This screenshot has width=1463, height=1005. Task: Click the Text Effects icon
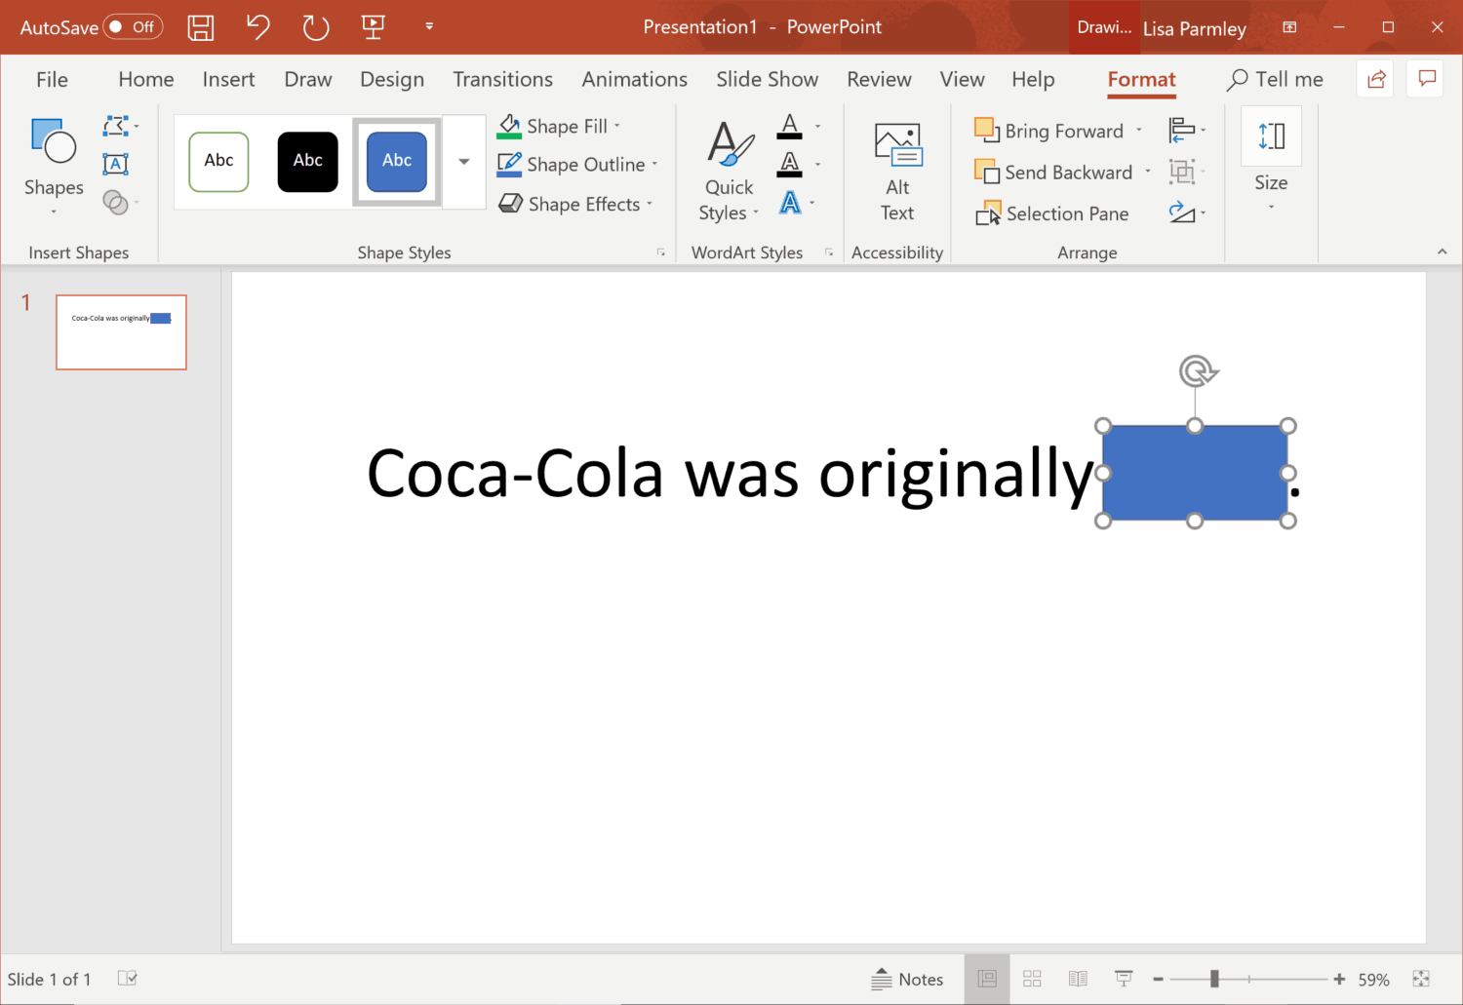(x=790, y=203)
